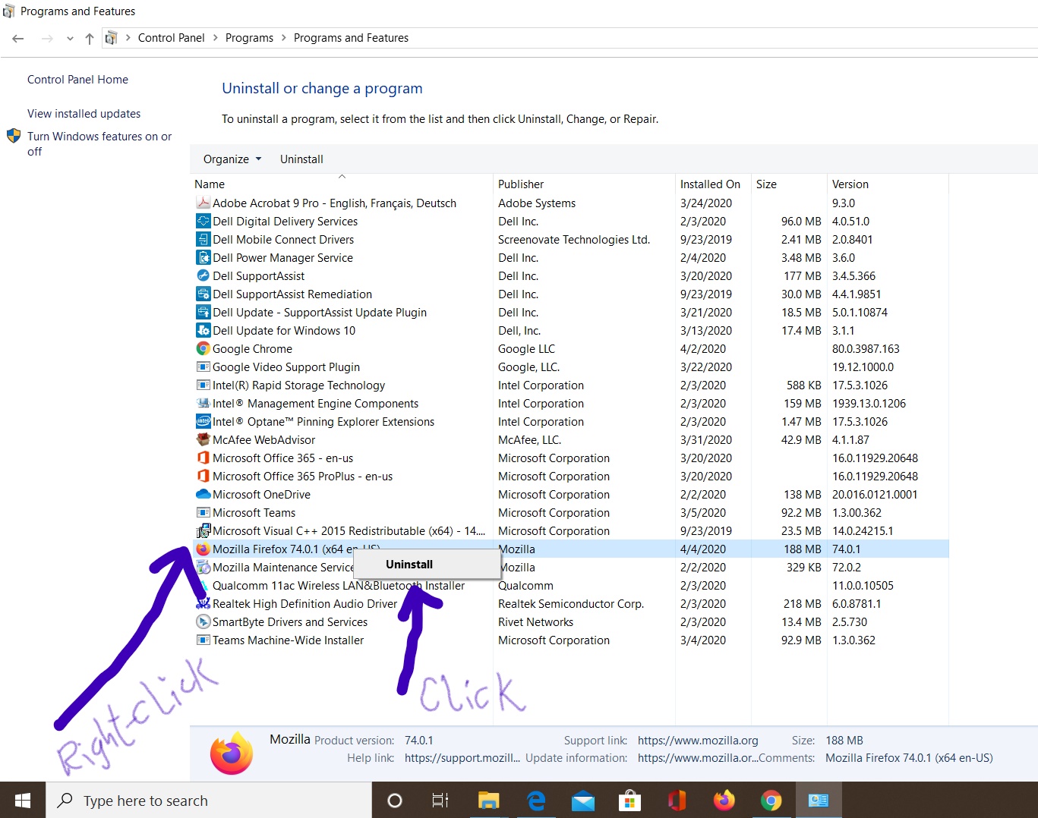Launch Chrome from the taskbar
This screenshot has height=818, width=1038.
[x=771, y=801]
